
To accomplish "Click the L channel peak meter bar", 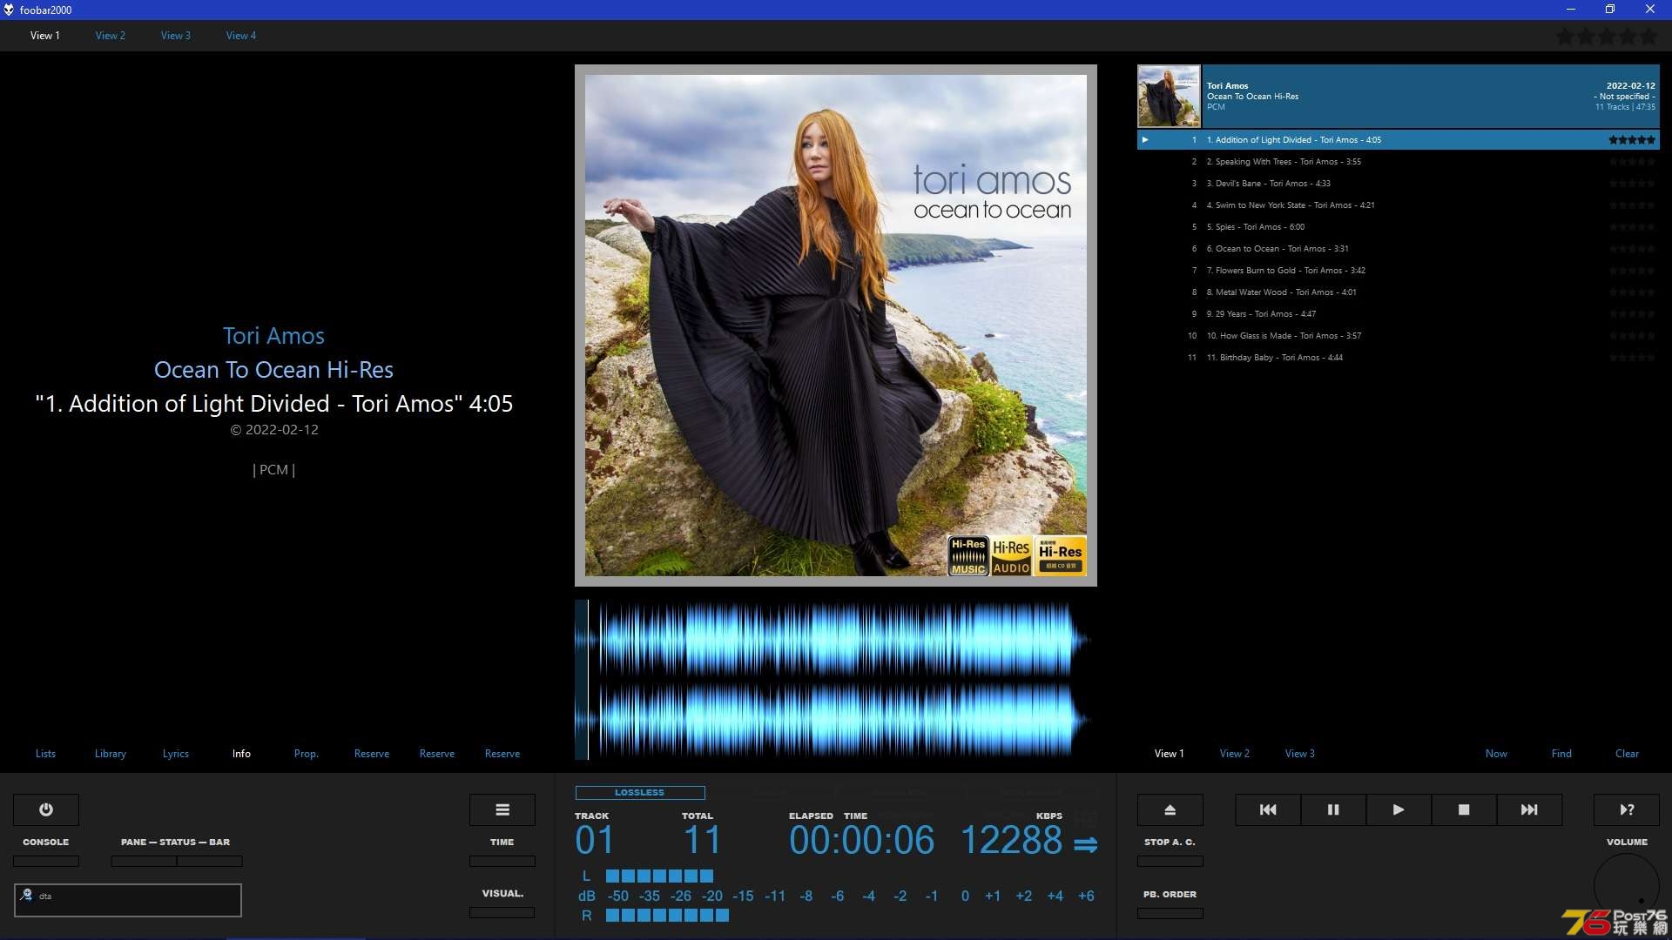I will 659,876.
